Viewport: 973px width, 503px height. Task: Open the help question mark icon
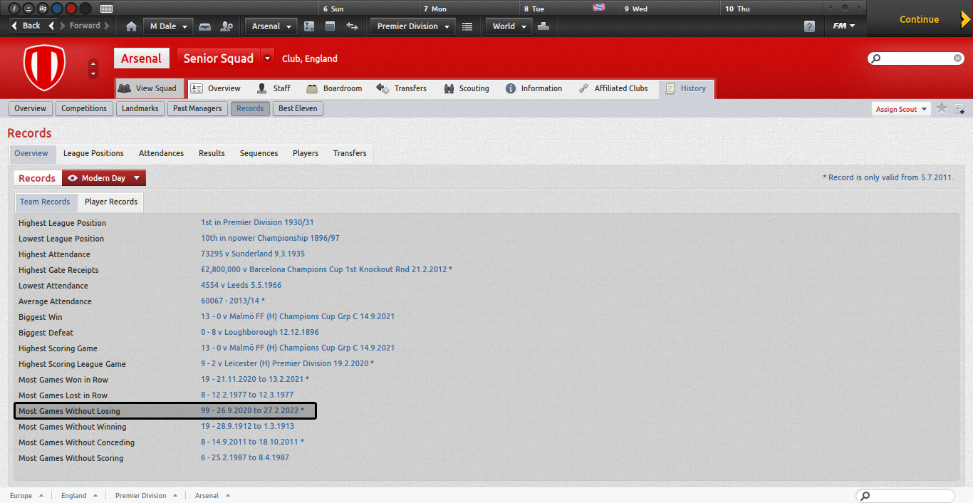(809, 26)
